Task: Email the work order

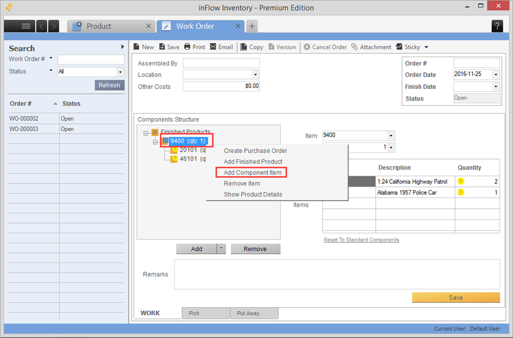Action: (x=221, y=47)
